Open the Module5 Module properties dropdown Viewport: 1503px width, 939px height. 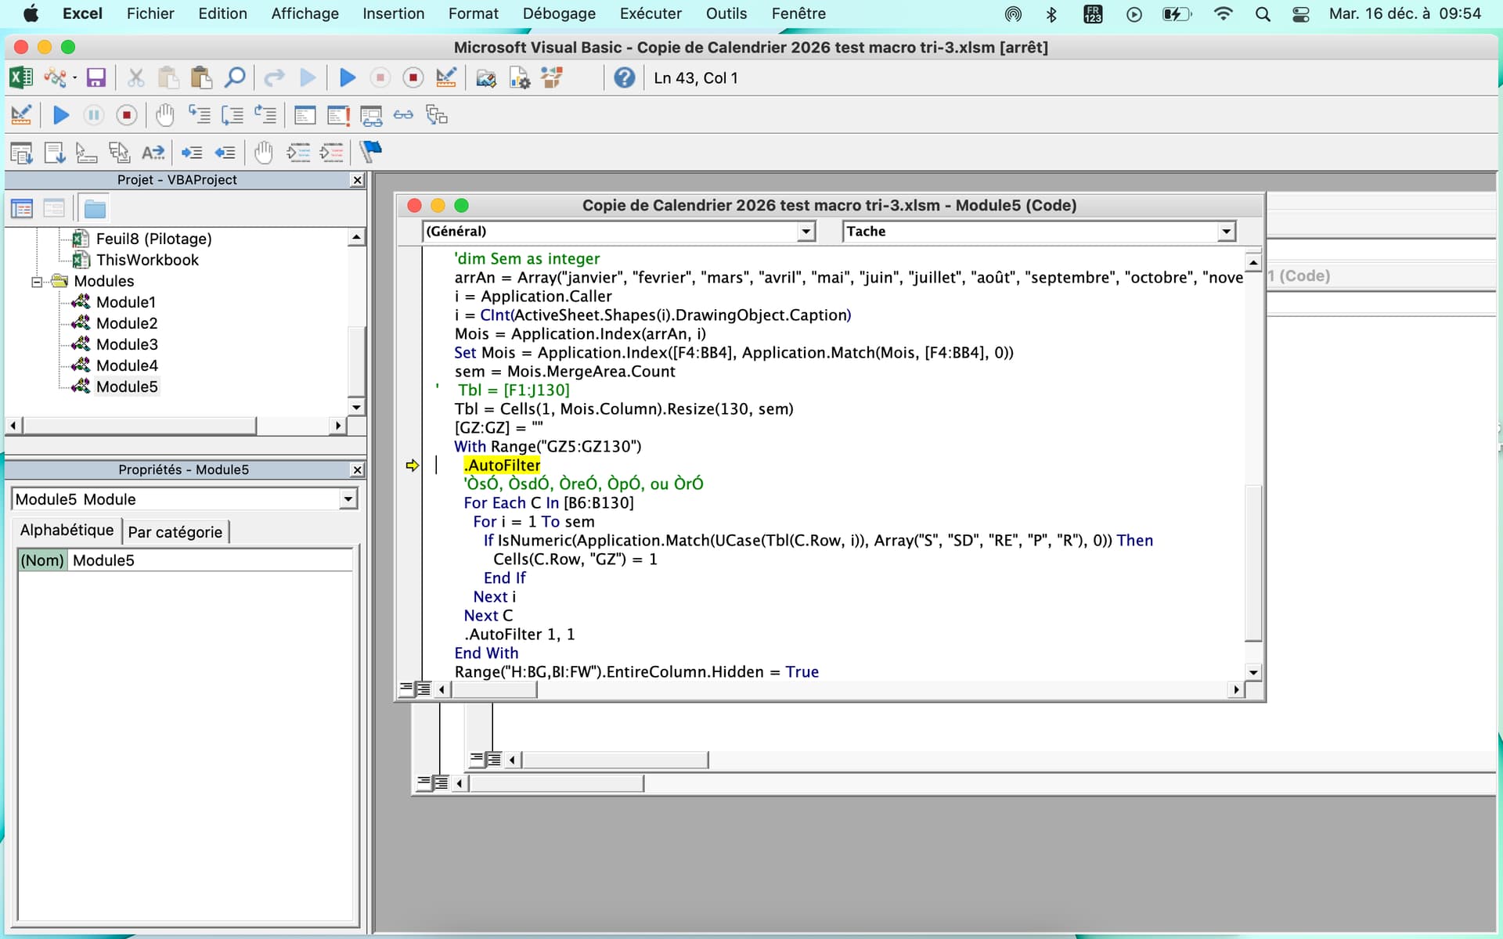pos(348,499)
